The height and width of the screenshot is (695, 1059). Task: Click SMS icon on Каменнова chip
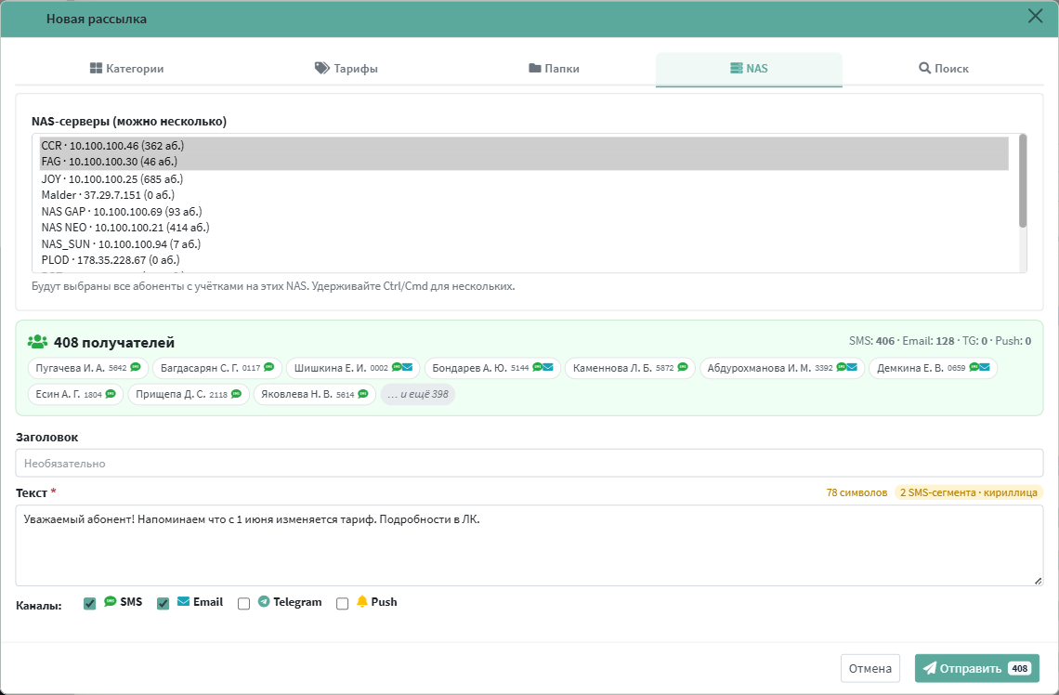click(682, 367)
